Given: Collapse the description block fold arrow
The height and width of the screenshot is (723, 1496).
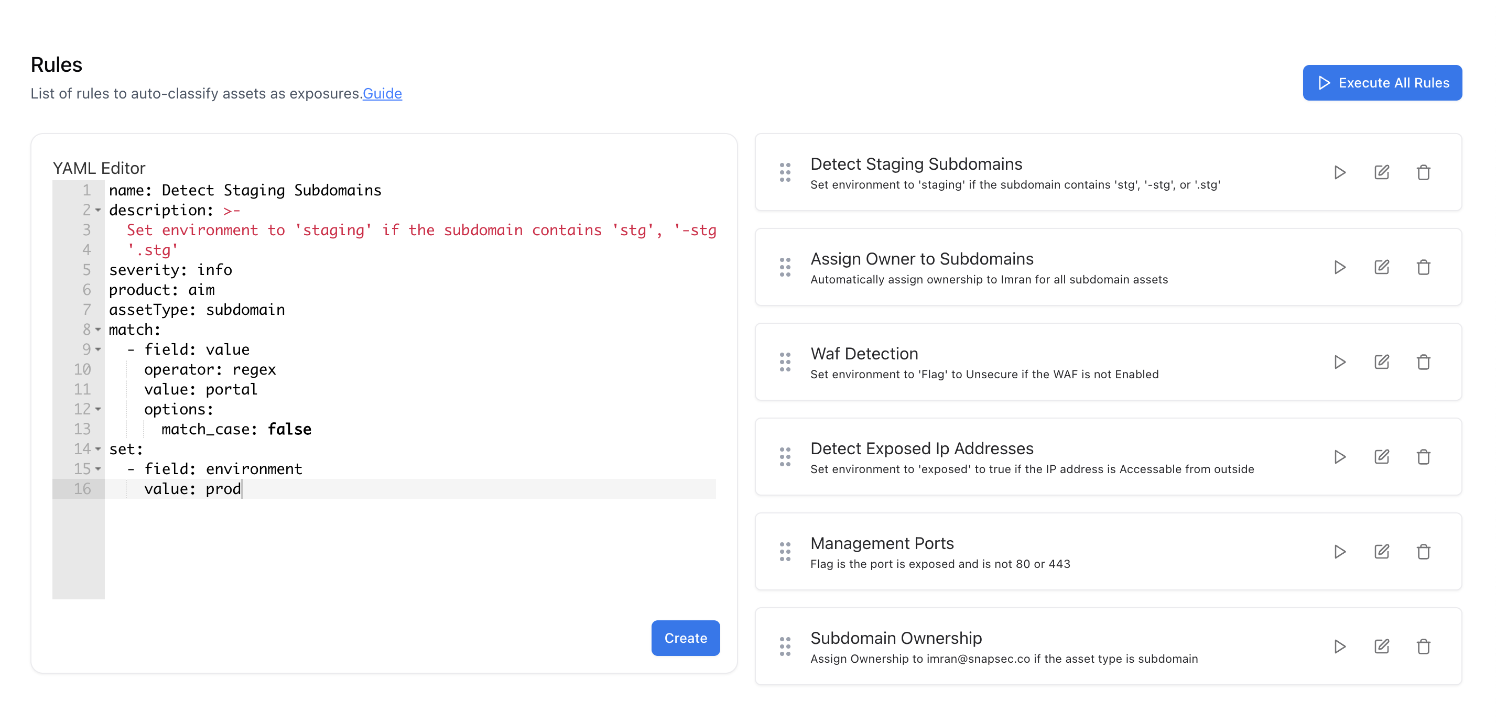Looking at the screenshot, I should click(98, 210).
